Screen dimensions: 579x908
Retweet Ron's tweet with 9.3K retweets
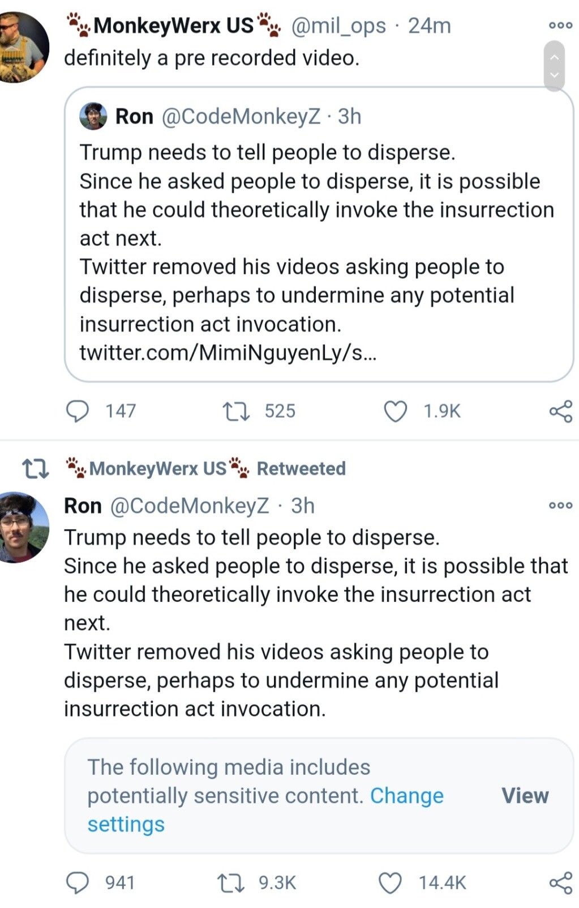(231, 882)
